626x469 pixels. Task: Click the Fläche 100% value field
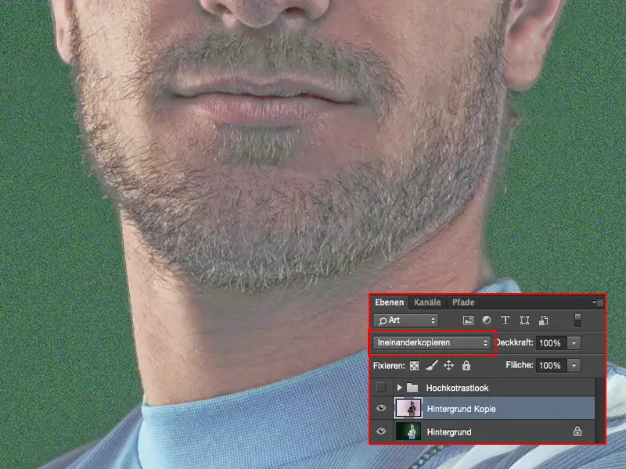coord(551,365)
